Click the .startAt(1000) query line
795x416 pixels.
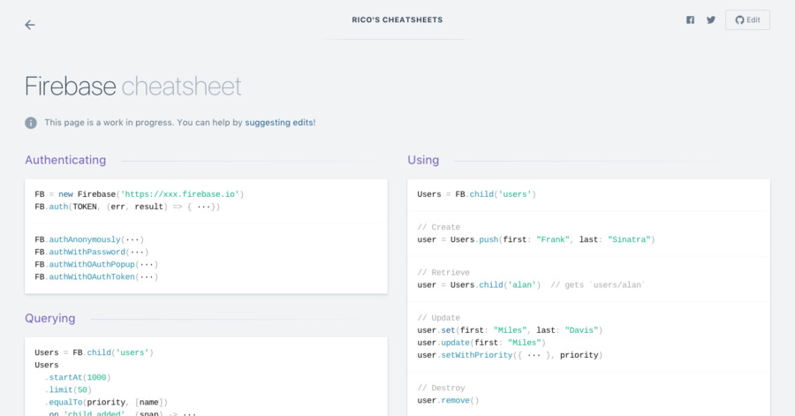click(x=78, y=377)
